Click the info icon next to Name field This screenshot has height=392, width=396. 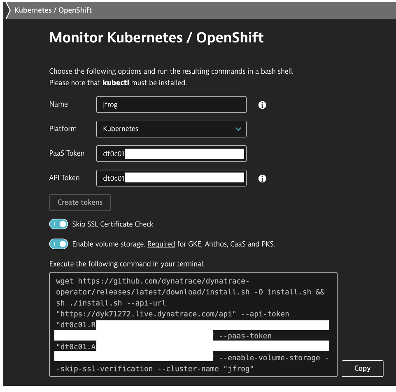262,105
